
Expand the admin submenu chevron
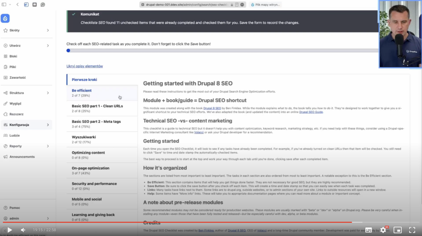[48, 218]
